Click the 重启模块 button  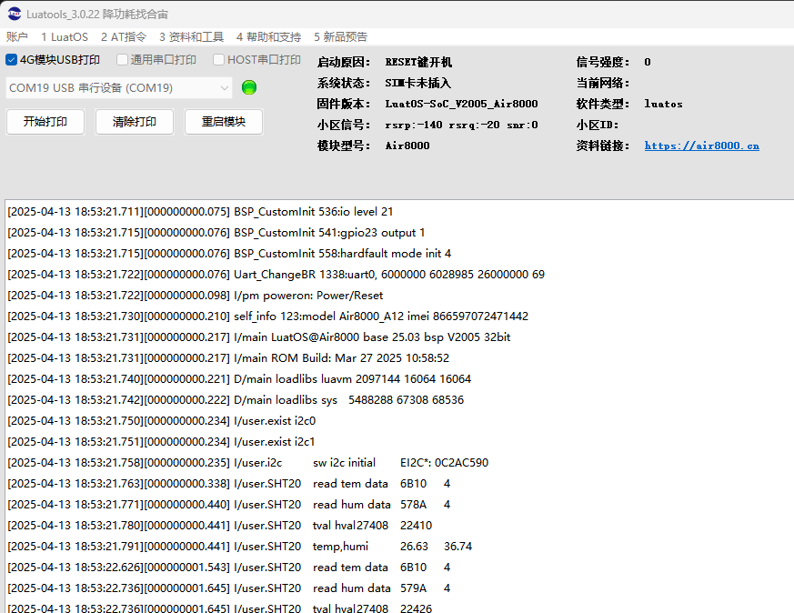pos(224,122)
